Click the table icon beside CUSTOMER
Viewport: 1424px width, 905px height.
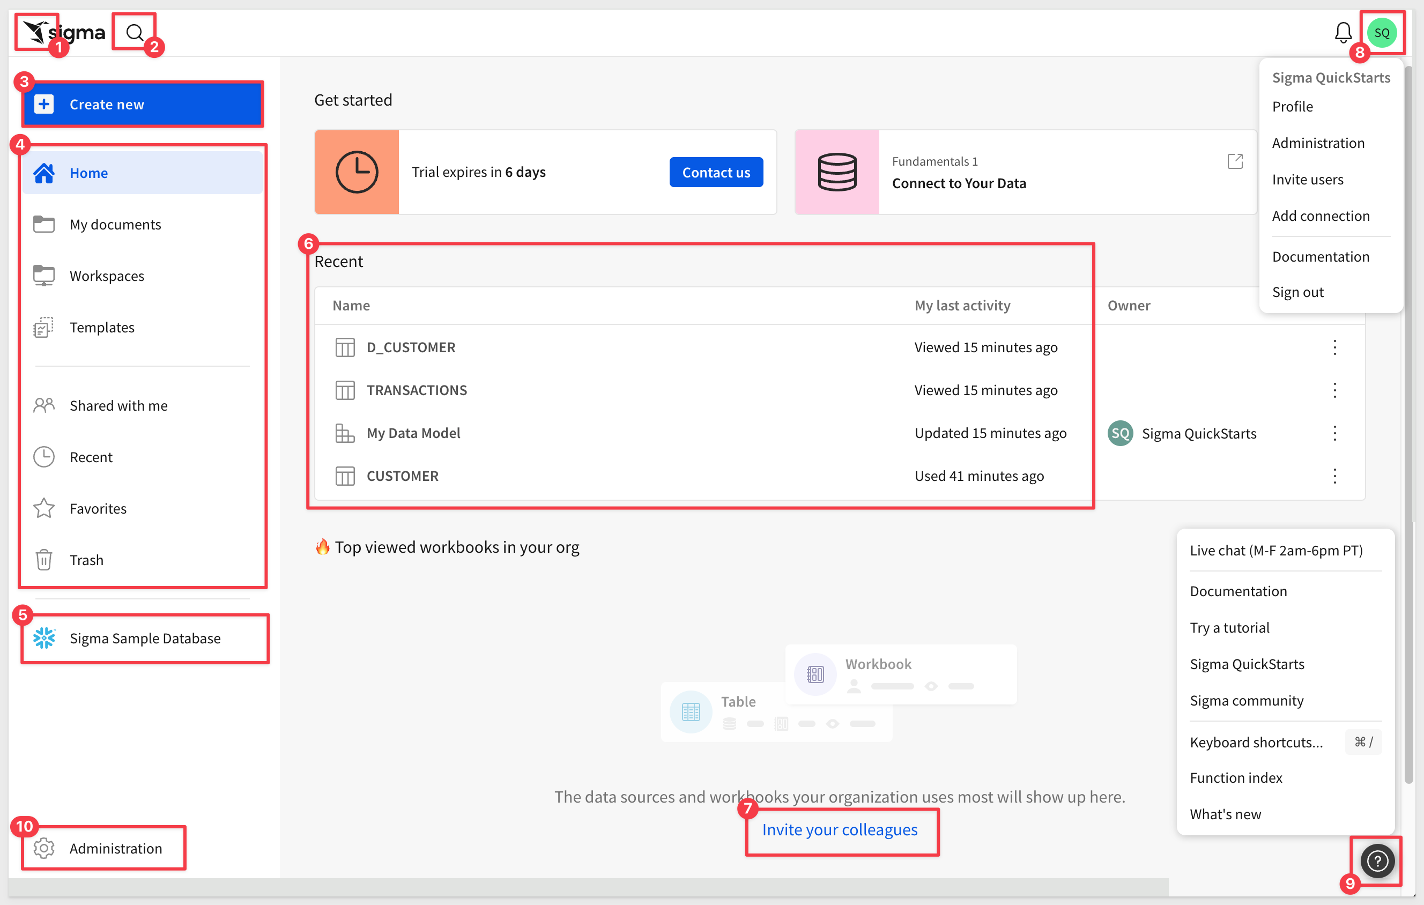point(345,476)
